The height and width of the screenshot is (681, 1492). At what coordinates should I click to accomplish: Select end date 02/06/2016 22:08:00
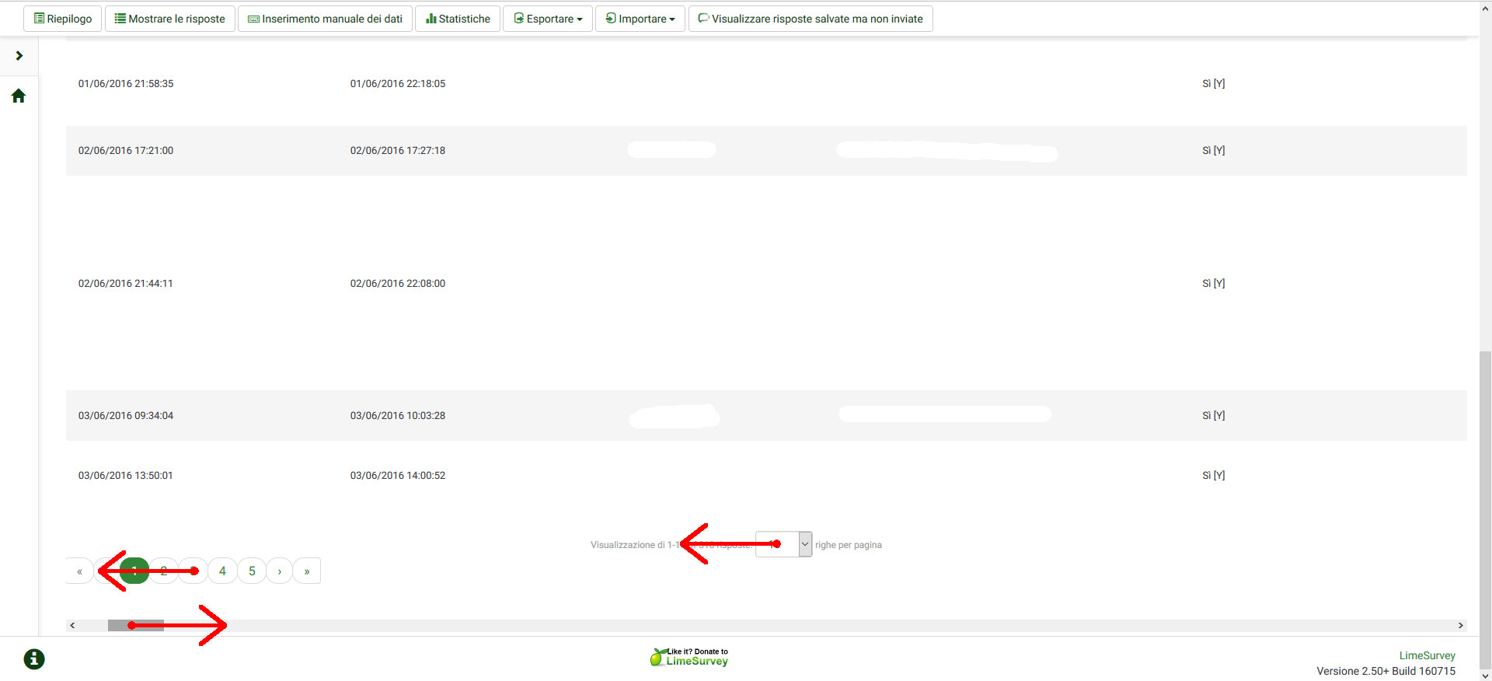point(398,284)
